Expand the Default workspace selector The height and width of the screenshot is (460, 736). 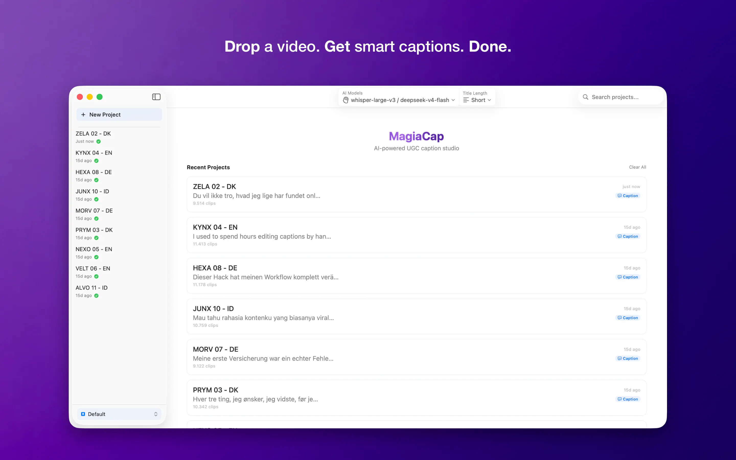pyautogui.click(x=119, y=414)
